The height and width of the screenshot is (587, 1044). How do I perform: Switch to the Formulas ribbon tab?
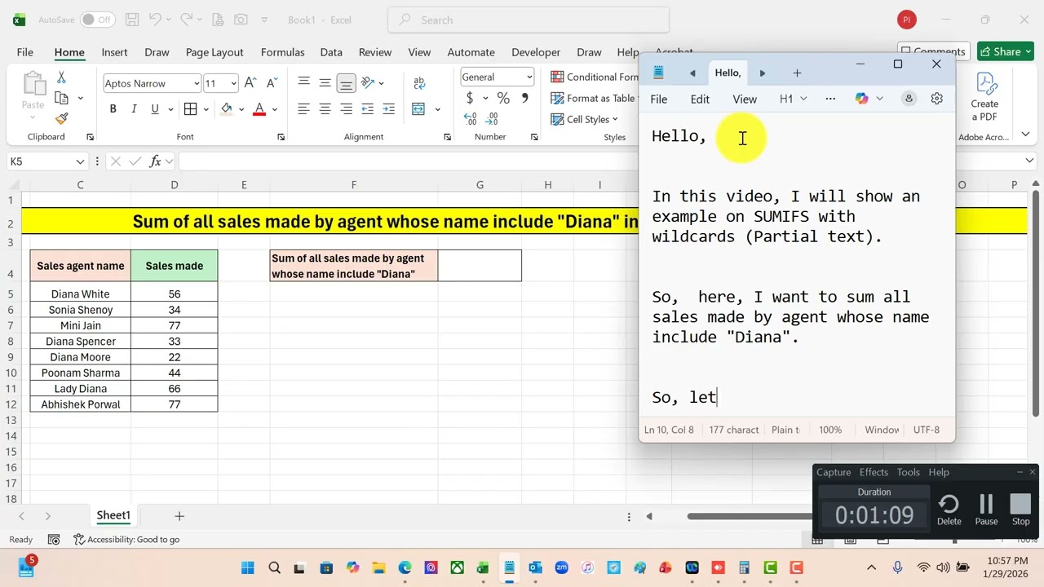(282, 52)
